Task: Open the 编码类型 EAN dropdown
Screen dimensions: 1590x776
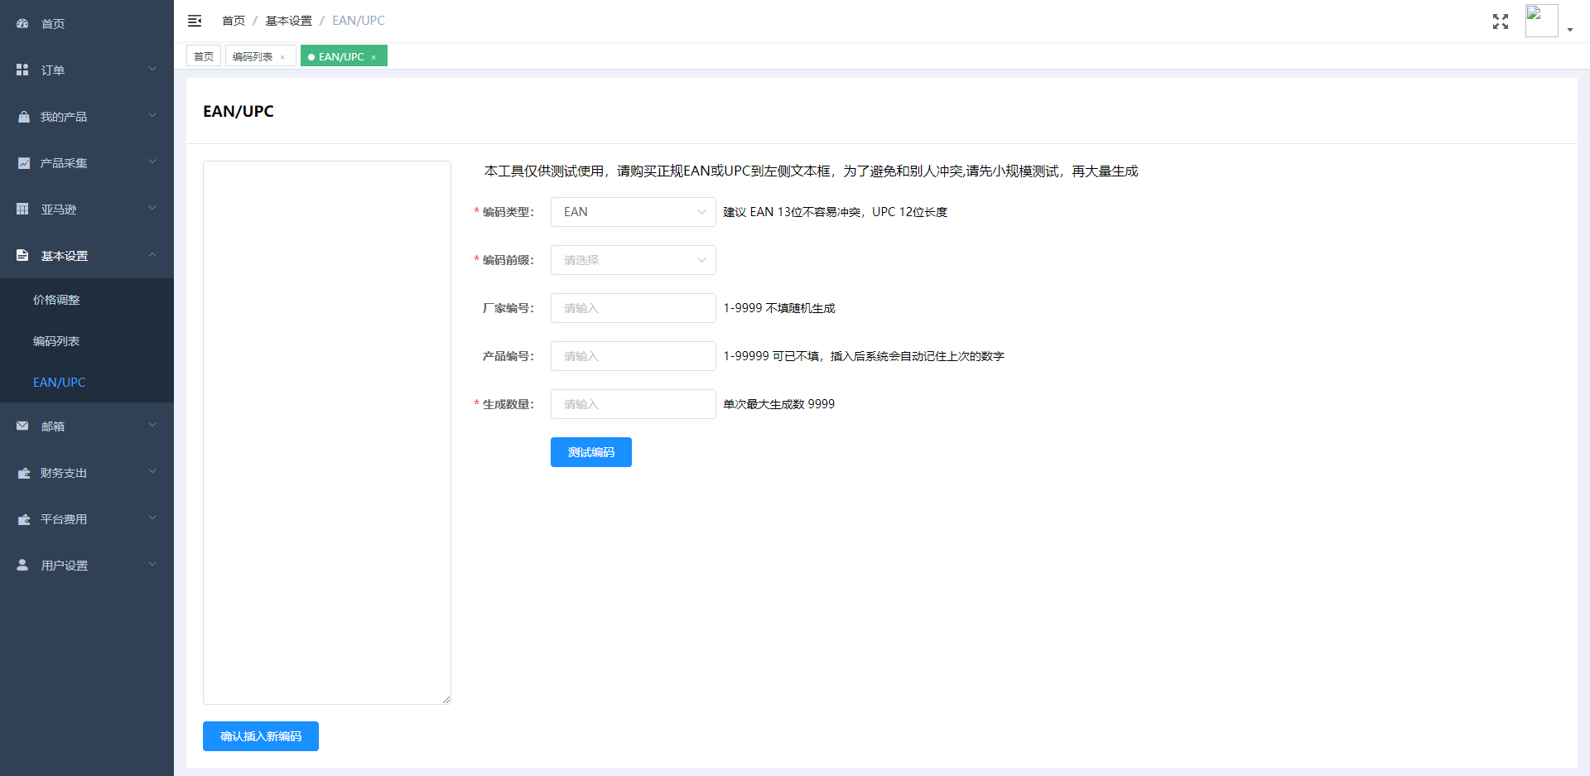Action: coord(633,212)
